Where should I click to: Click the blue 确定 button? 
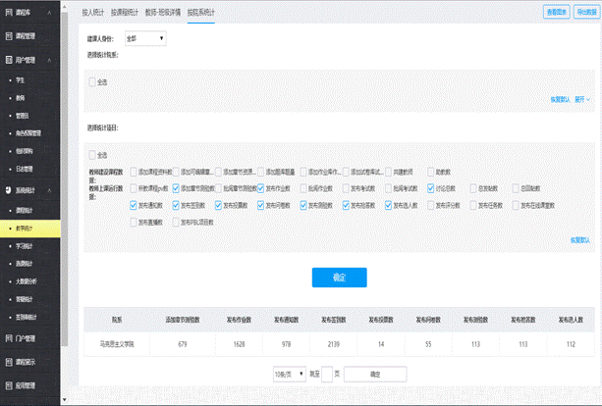click(x=339, y=278)
